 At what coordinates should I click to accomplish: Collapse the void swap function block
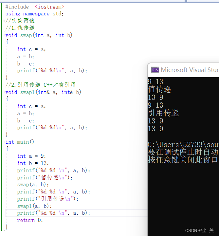click(4, 35)
